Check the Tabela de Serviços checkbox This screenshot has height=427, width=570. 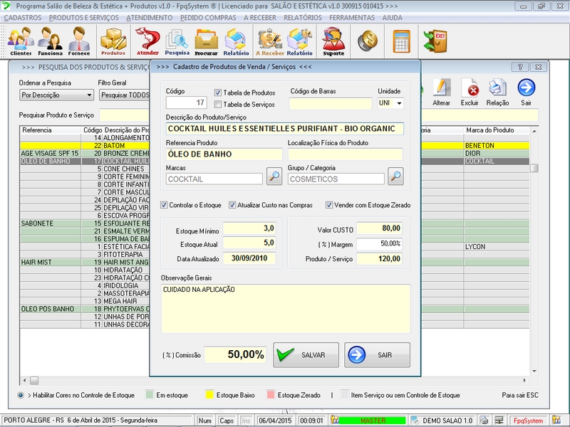(219, 104)
